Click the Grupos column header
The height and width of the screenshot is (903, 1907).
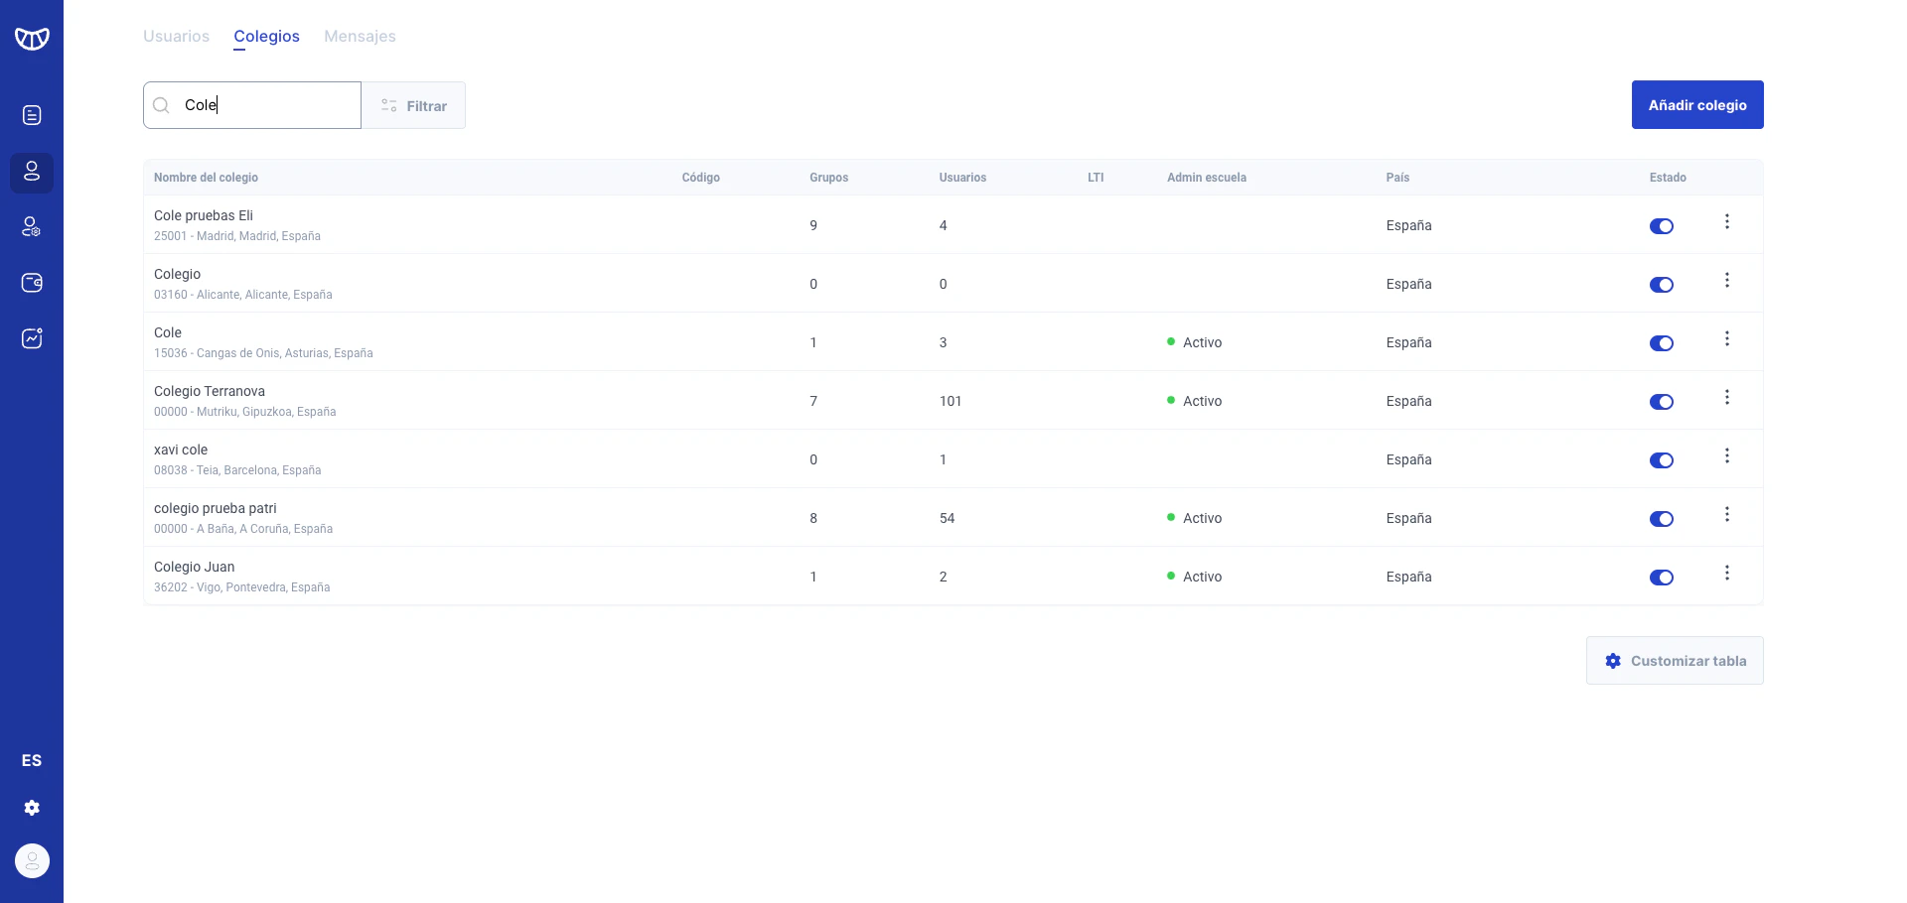[x=828, y=178]
